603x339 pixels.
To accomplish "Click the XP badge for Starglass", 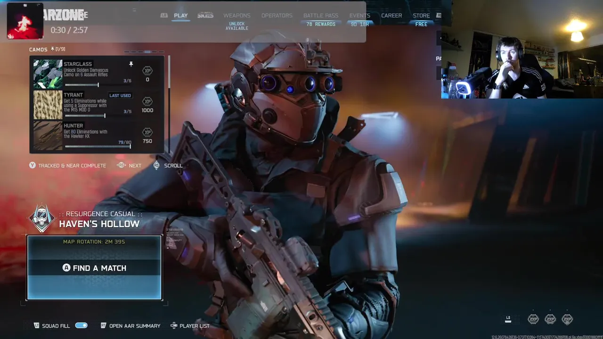I will coord(147,71).
